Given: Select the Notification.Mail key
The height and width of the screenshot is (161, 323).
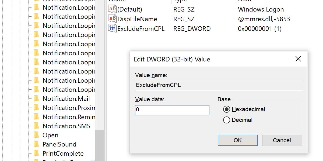Looking at the screenshot, I should (66, 98).
